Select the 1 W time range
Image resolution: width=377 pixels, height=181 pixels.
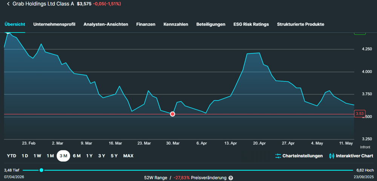coord(37,156)
